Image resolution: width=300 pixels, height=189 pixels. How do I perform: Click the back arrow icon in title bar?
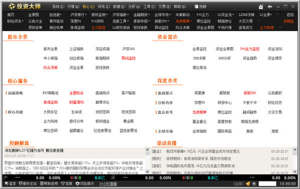(x=270, y=6)
